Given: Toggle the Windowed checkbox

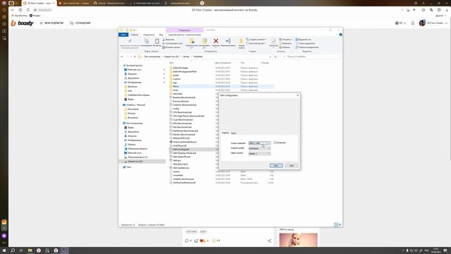Looking at the screenshot, I should [x=275, y=143].
